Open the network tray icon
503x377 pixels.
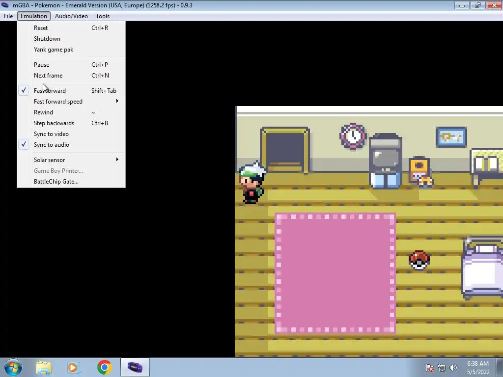pos(442,368)
